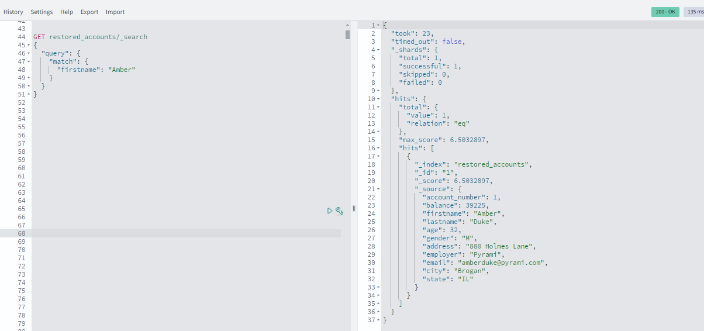Click the "successful": 1 line
Viewport: 704px width, 331px height.
pyautogui.click(x=430, y=66)
